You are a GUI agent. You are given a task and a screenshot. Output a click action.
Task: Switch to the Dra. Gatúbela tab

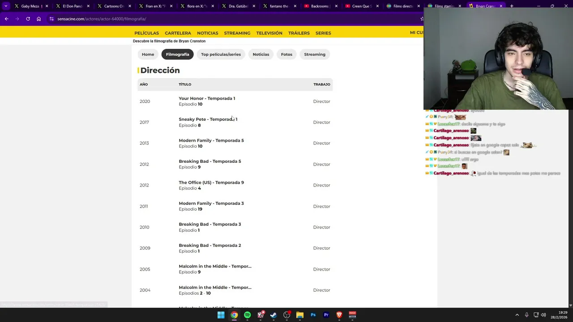[x=238, y=6]
